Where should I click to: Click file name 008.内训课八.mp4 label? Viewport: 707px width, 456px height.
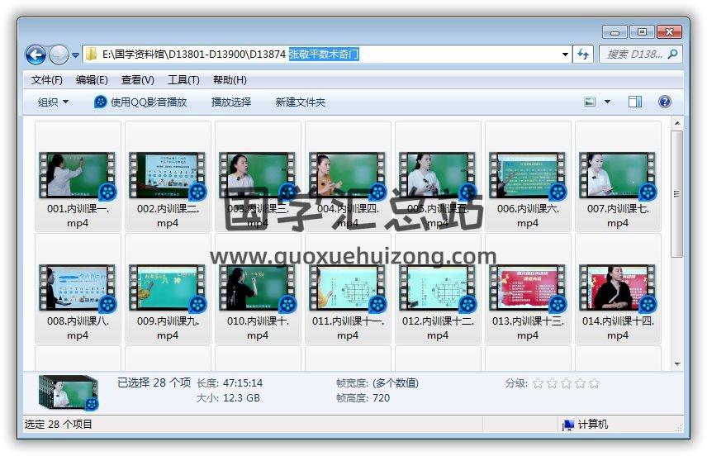78,328
